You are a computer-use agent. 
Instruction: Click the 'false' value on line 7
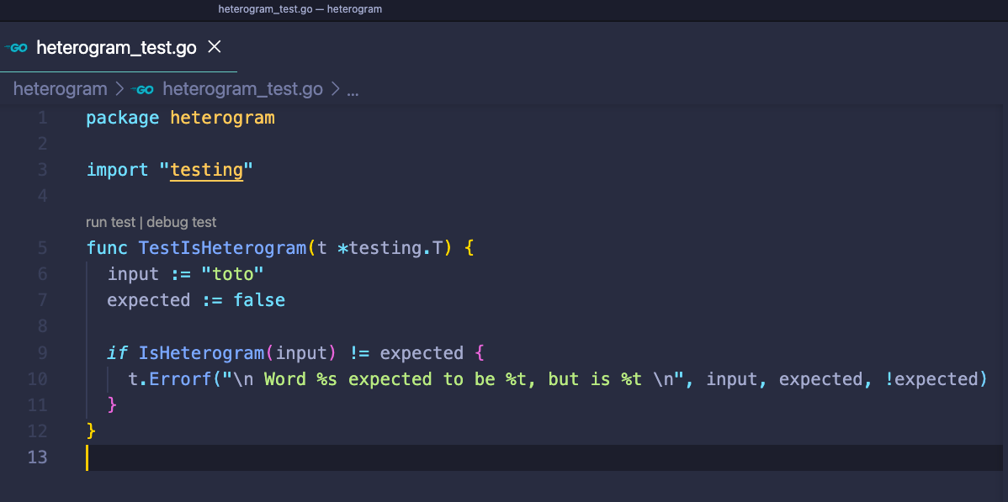259,300
